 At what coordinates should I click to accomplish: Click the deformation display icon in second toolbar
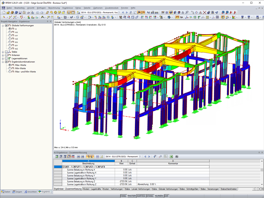pyautogui.click(x=177, y=17)
